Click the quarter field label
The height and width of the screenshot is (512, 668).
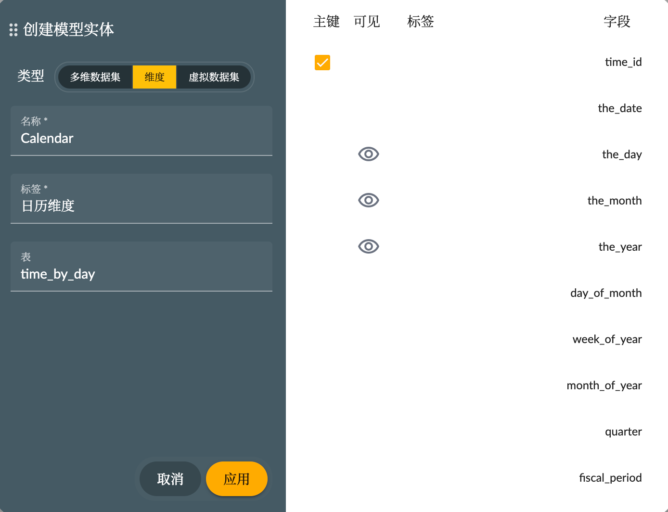point(623,431)
